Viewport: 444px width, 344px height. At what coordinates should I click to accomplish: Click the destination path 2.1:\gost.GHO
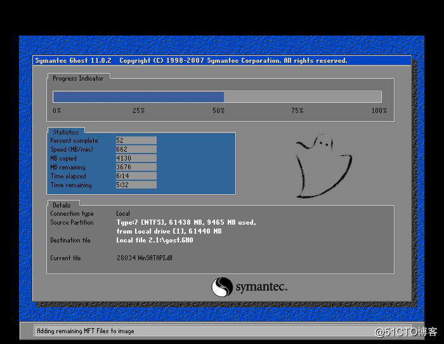pyautogui.click(x=171, y=241)
